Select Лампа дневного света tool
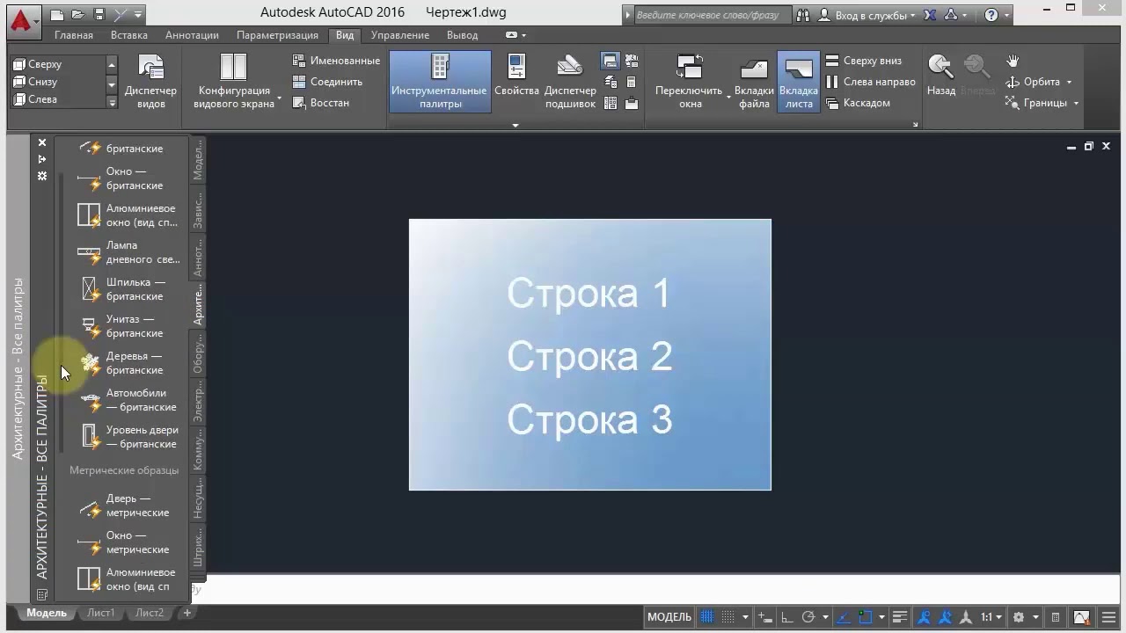The width and height of the screenshot is (1126, 633). pyautogui.click(x=128, y=252)
